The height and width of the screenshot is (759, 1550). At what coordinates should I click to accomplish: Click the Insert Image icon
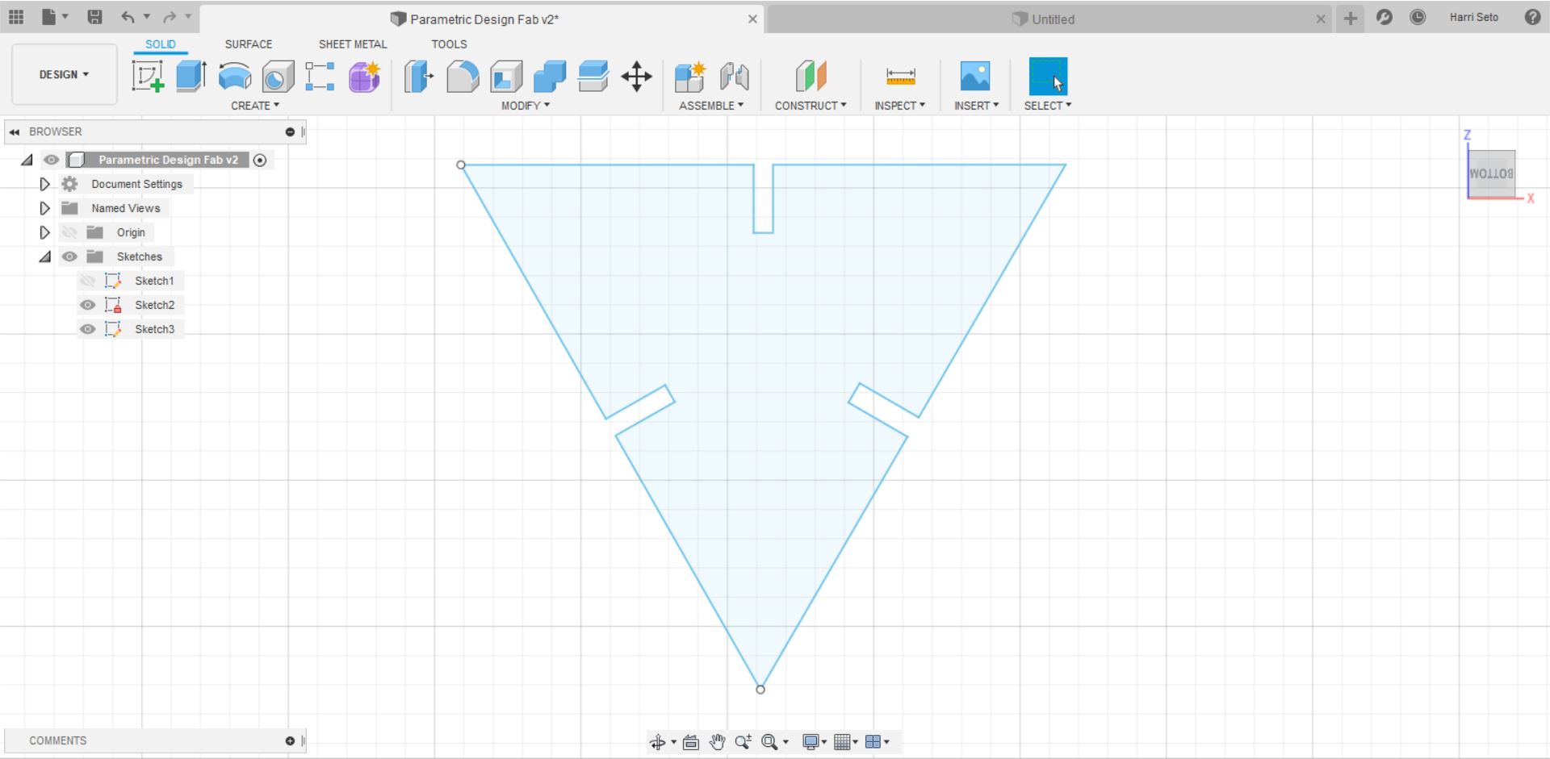pyautogui.click(x=975, y=77)
